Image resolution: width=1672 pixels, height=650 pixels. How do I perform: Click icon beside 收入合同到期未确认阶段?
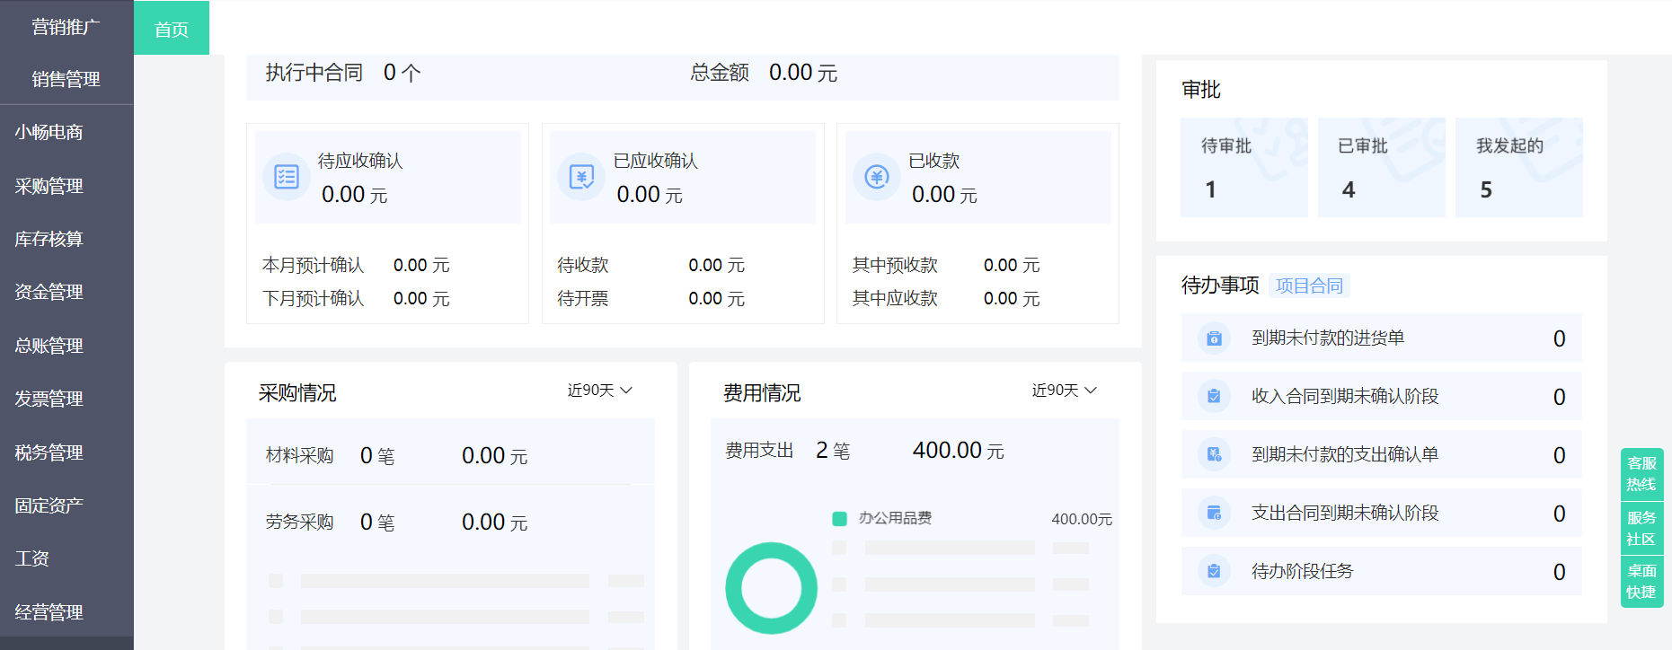tap(1214, 397)
